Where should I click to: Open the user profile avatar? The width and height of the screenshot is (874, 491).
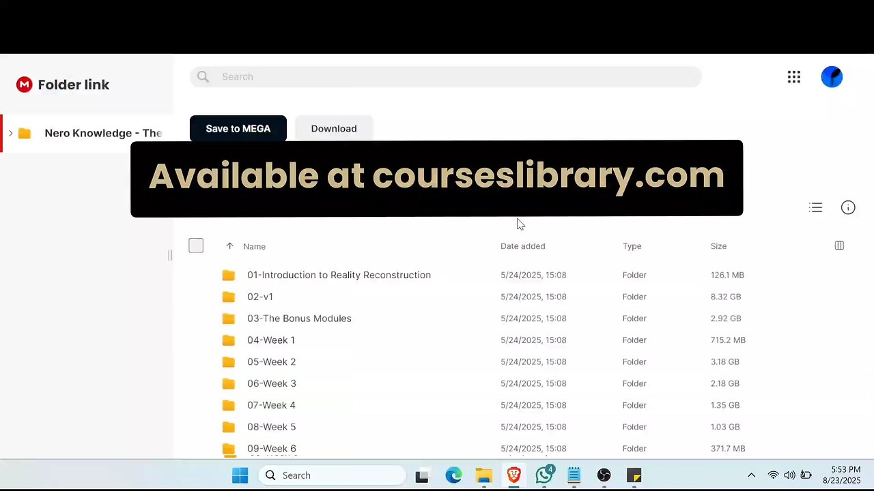(x=832, y=77)
